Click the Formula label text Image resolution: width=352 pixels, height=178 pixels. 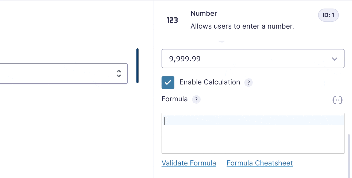[175, 99]
